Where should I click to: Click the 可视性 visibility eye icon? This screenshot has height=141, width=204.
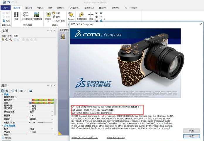(48, 15)
